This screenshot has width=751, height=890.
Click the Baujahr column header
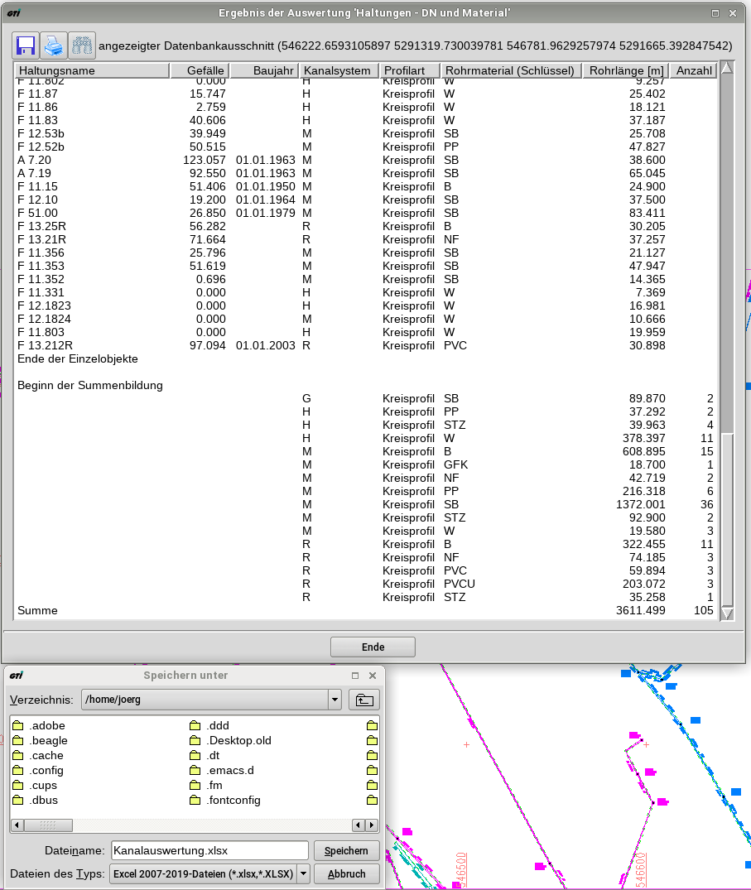pyautogui.click(x=263, y=70)
